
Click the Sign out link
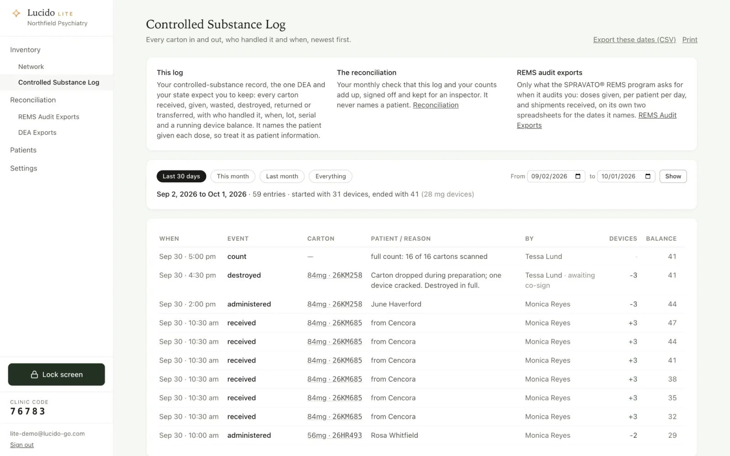tap(22, 445)
